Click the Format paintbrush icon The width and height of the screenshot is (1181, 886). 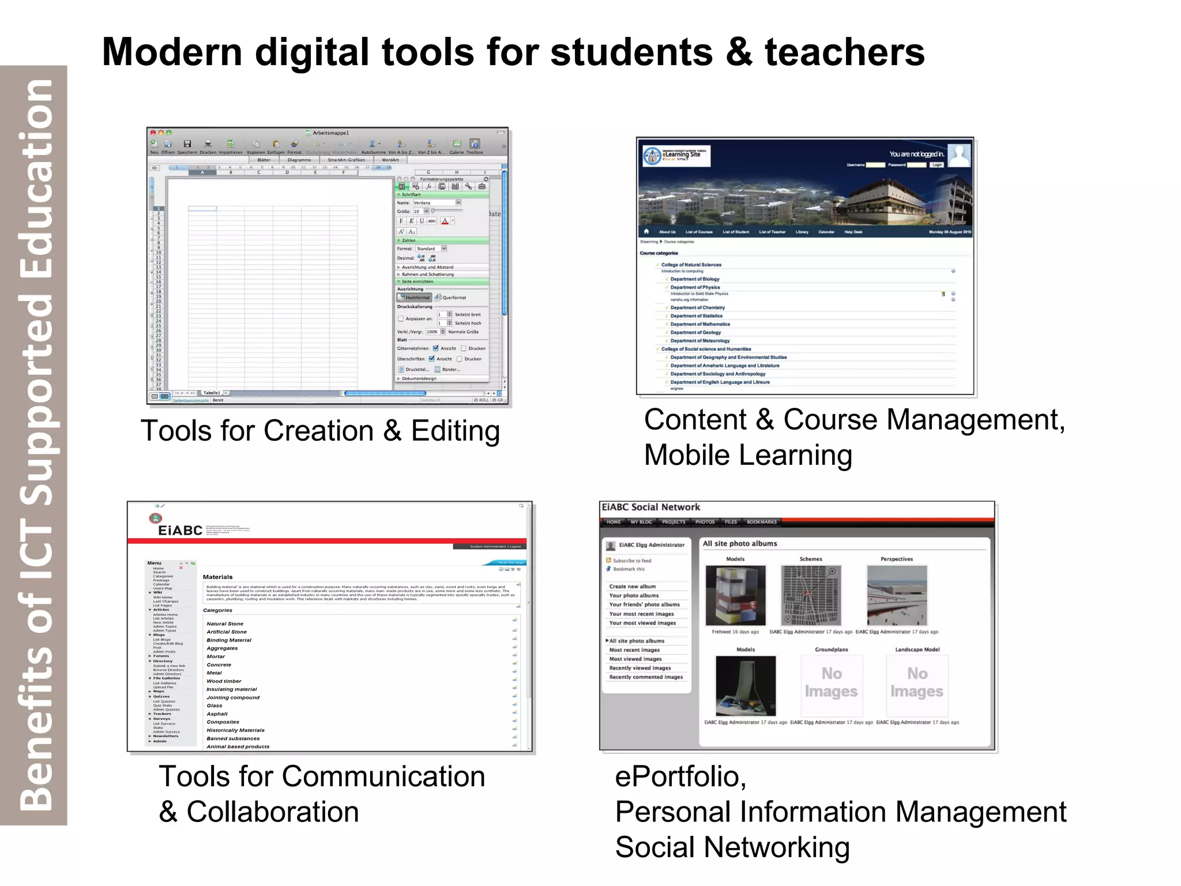pos(295,144)
